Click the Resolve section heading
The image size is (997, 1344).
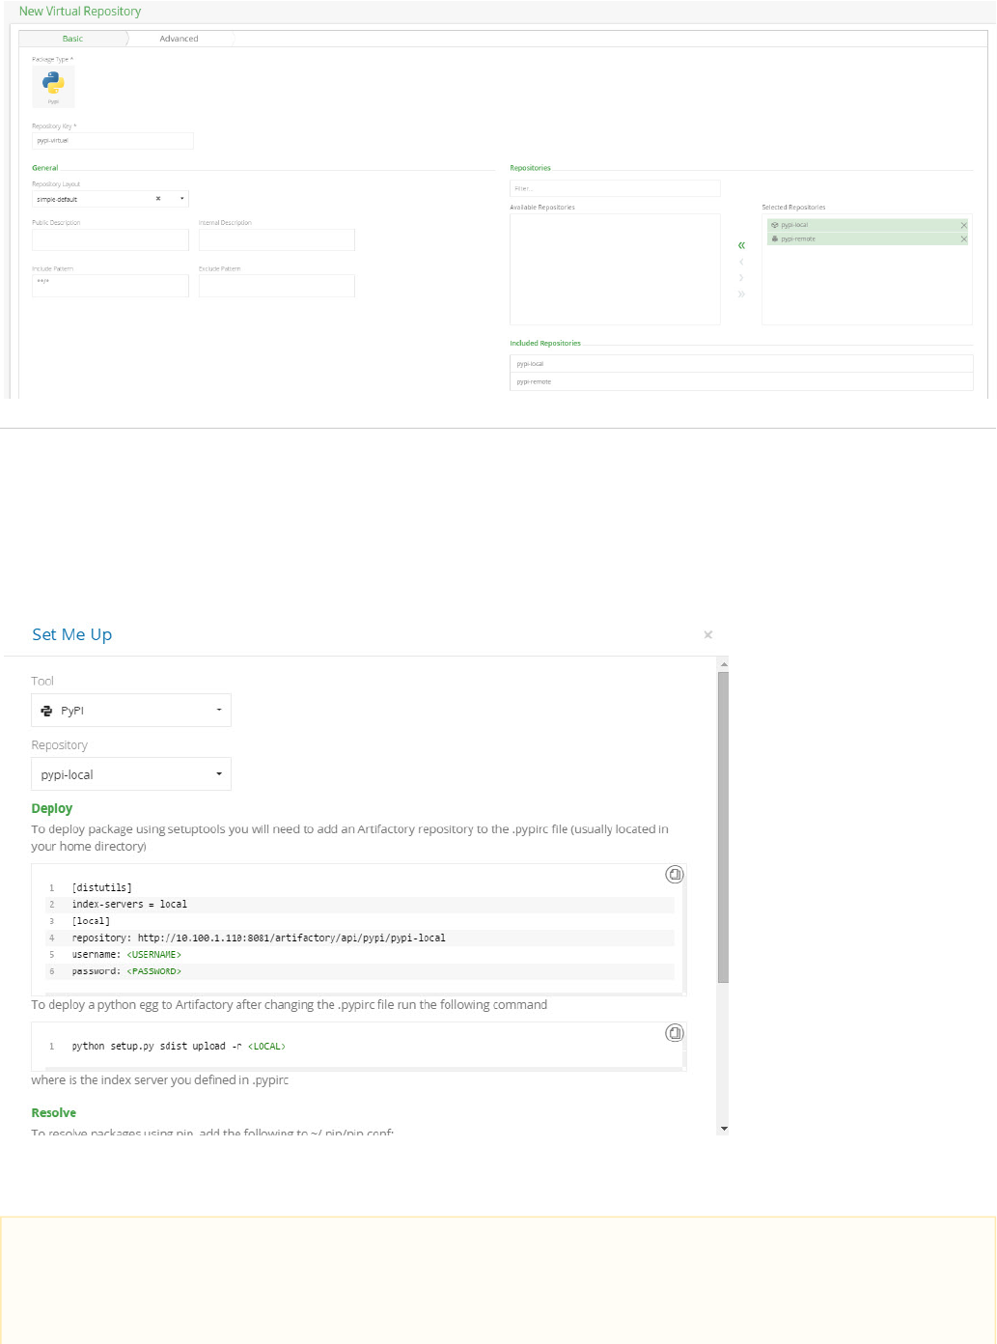tap(54, 1112)
